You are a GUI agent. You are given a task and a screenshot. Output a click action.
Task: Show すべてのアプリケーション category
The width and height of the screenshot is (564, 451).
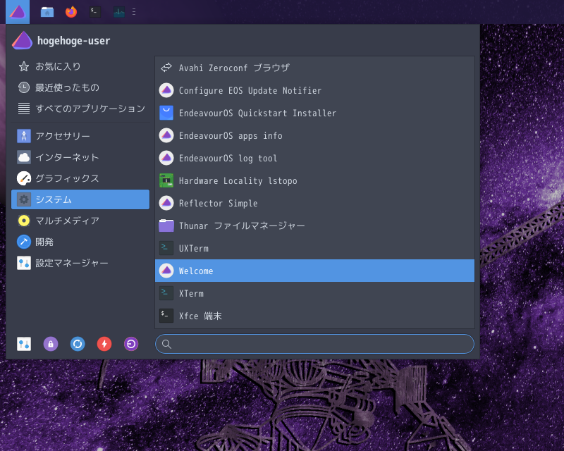point(80,109)
